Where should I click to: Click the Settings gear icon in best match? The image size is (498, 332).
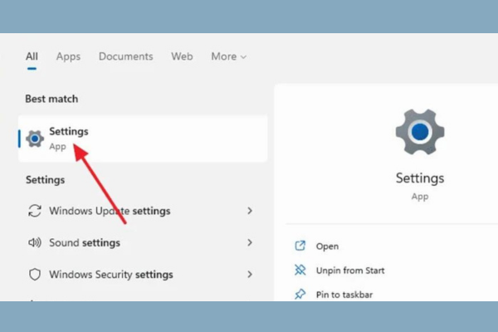tap(35, 139)
